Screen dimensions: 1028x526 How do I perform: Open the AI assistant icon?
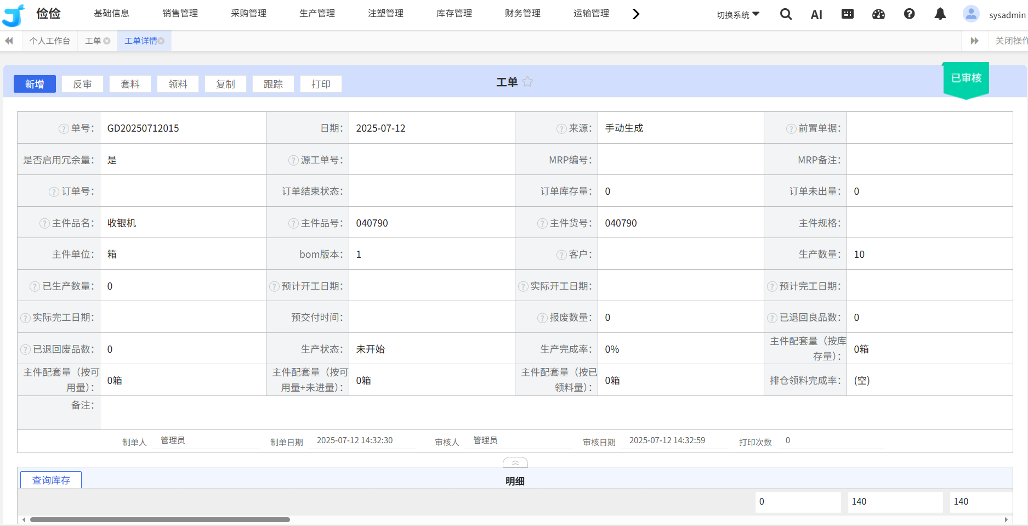click(x=816, y=15)
